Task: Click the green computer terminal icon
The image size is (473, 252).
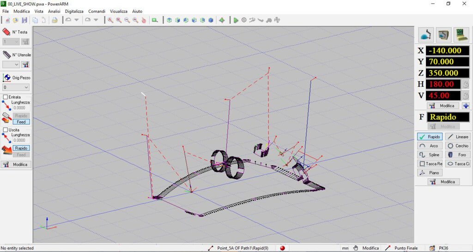Action: [462, 35]
